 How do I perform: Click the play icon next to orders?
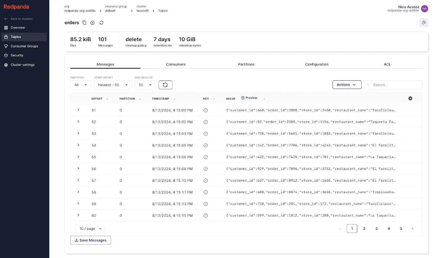(x=92, y=23)
